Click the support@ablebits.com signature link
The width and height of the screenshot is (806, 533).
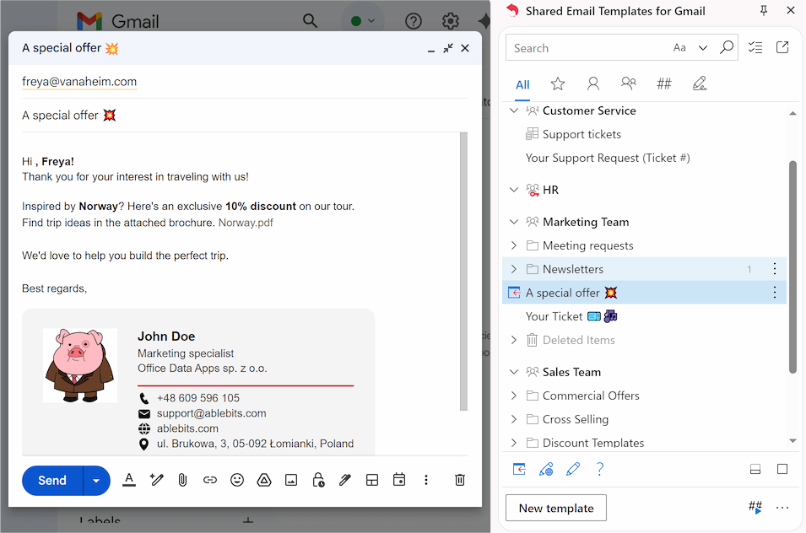click(211, 413)
